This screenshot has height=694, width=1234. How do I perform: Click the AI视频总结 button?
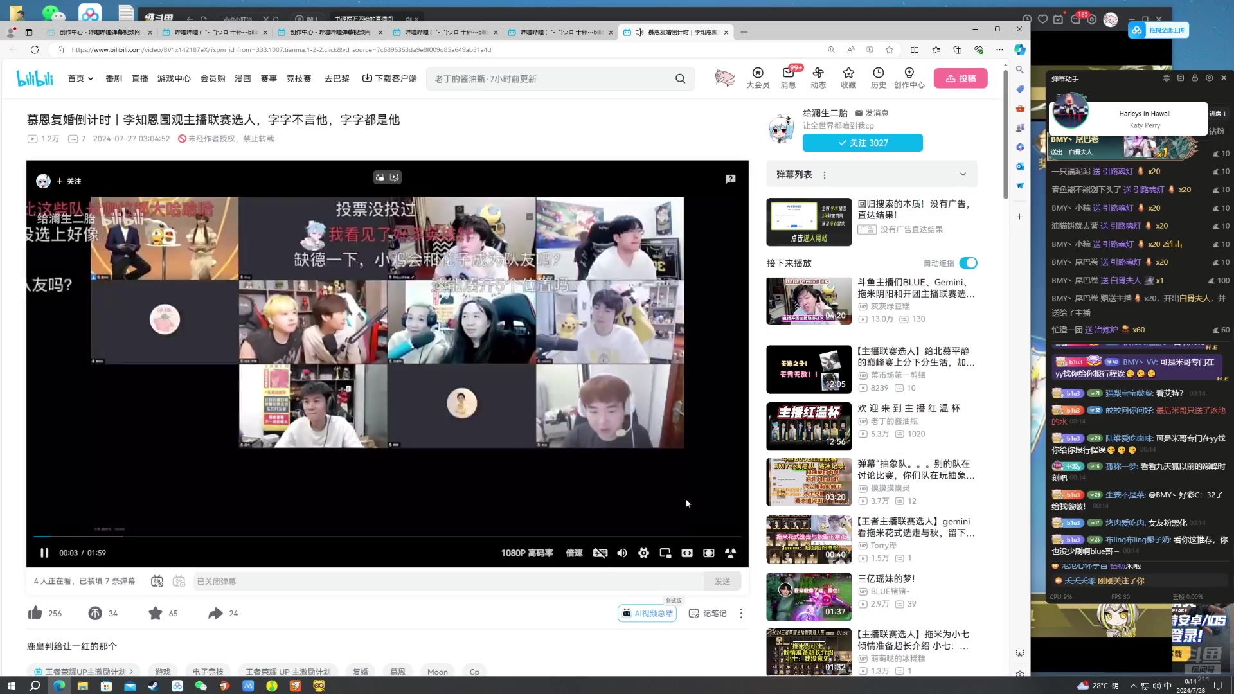click(x=647, y=613)
